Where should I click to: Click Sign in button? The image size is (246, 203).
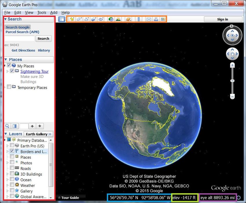pos(223,19)
